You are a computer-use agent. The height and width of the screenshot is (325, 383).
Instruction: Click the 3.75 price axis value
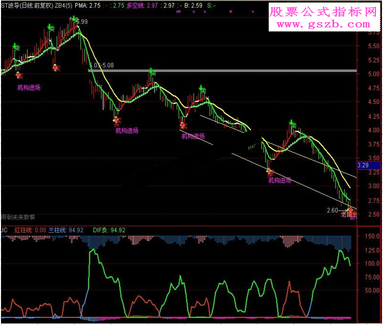373,144
